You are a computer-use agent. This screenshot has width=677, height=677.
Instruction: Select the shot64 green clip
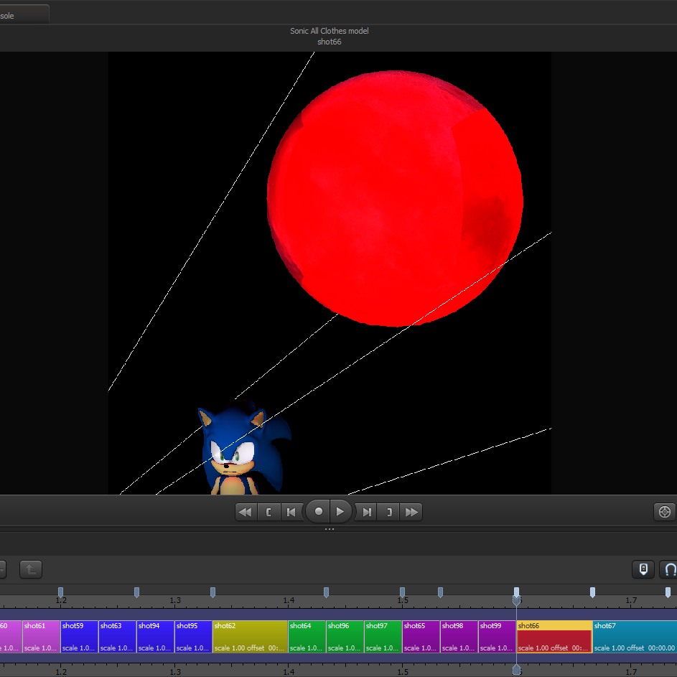307,637
